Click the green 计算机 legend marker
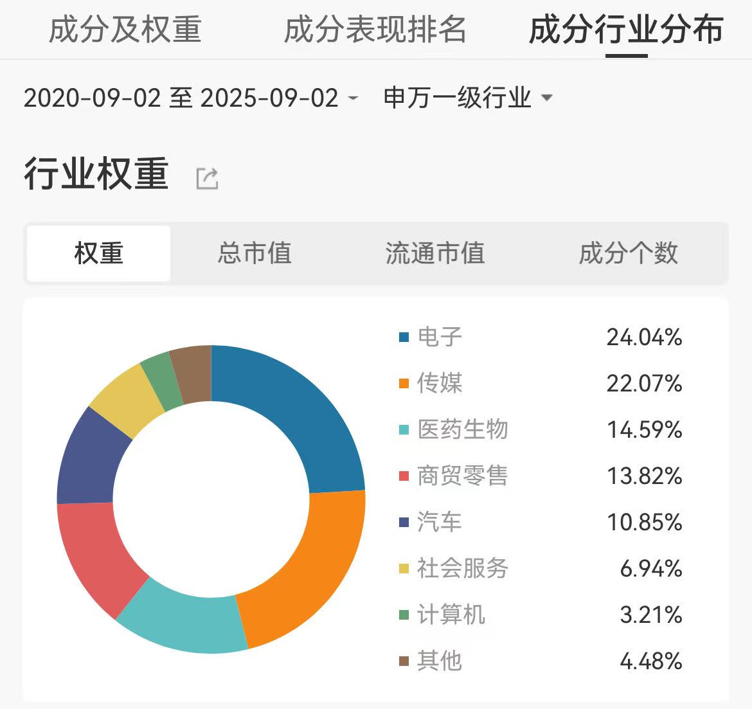Screen dimensions: 752x709 point(404,615)
